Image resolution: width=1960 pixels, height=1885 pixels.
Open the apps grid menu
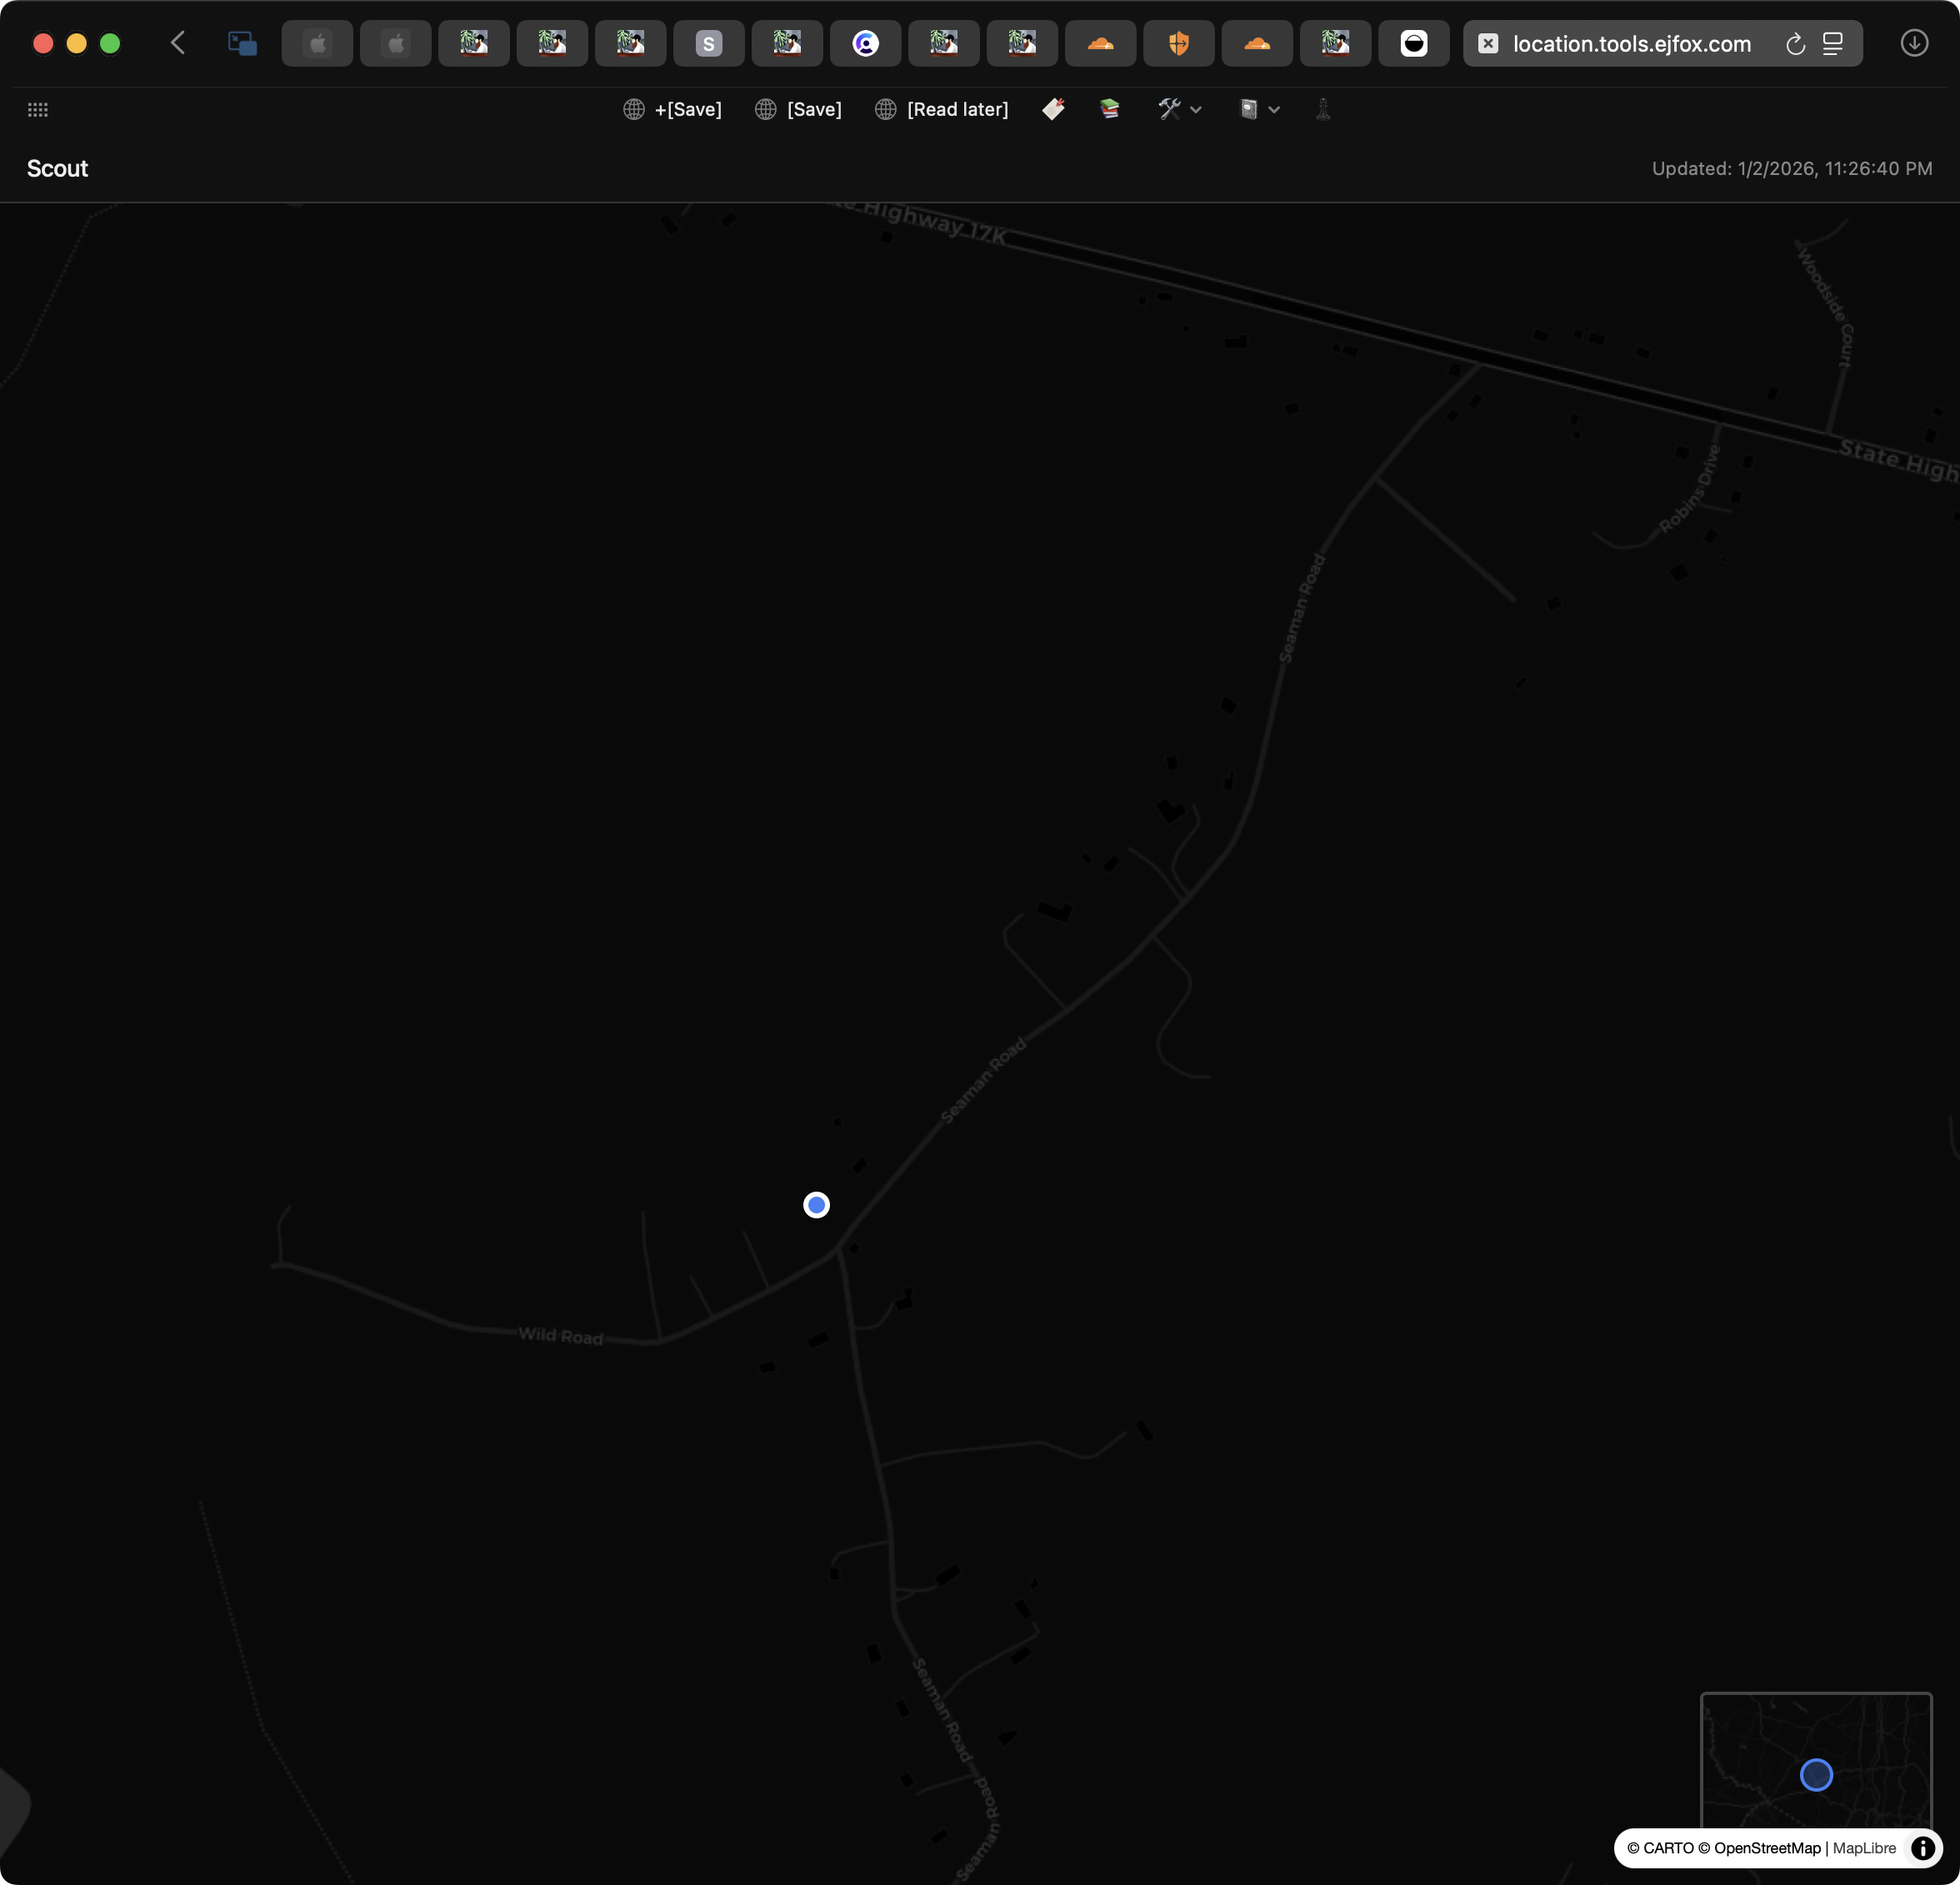38,109
